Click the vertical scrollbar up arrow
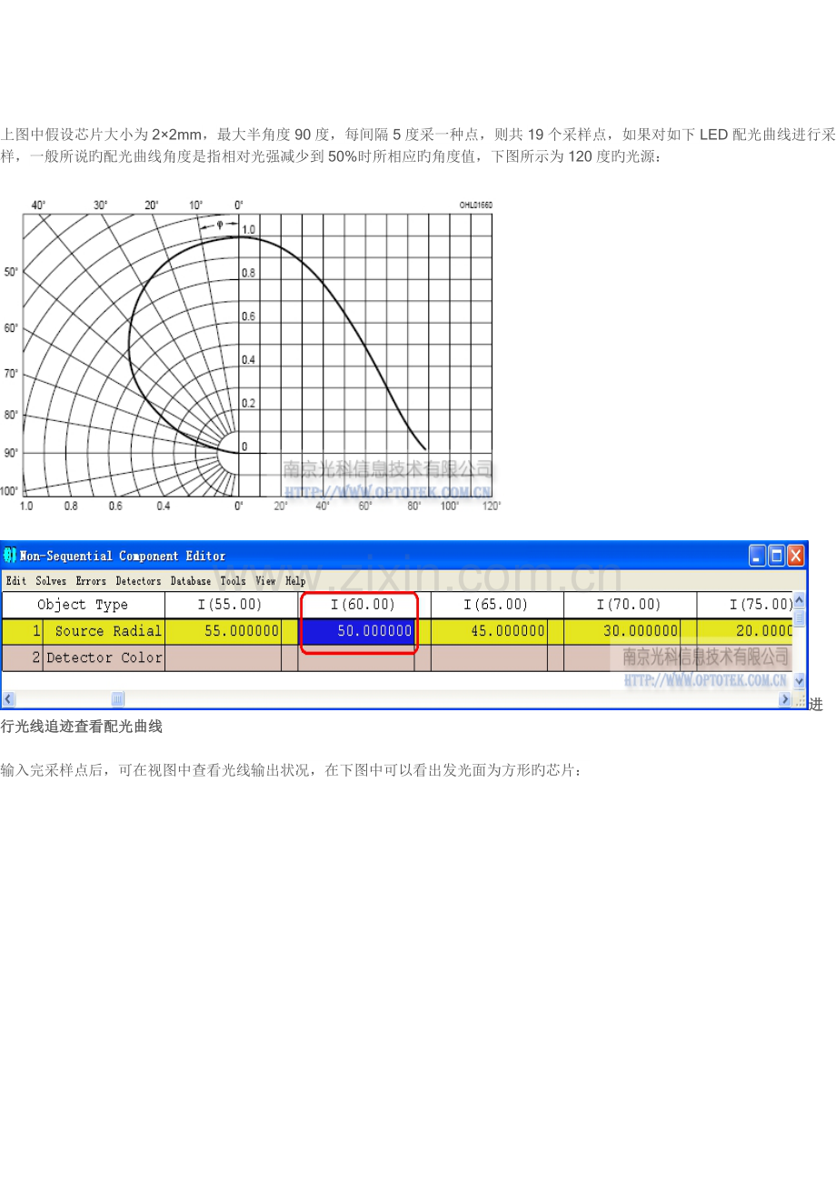Viewport: 836px width, 1184px height. click(x=800, y=600)
